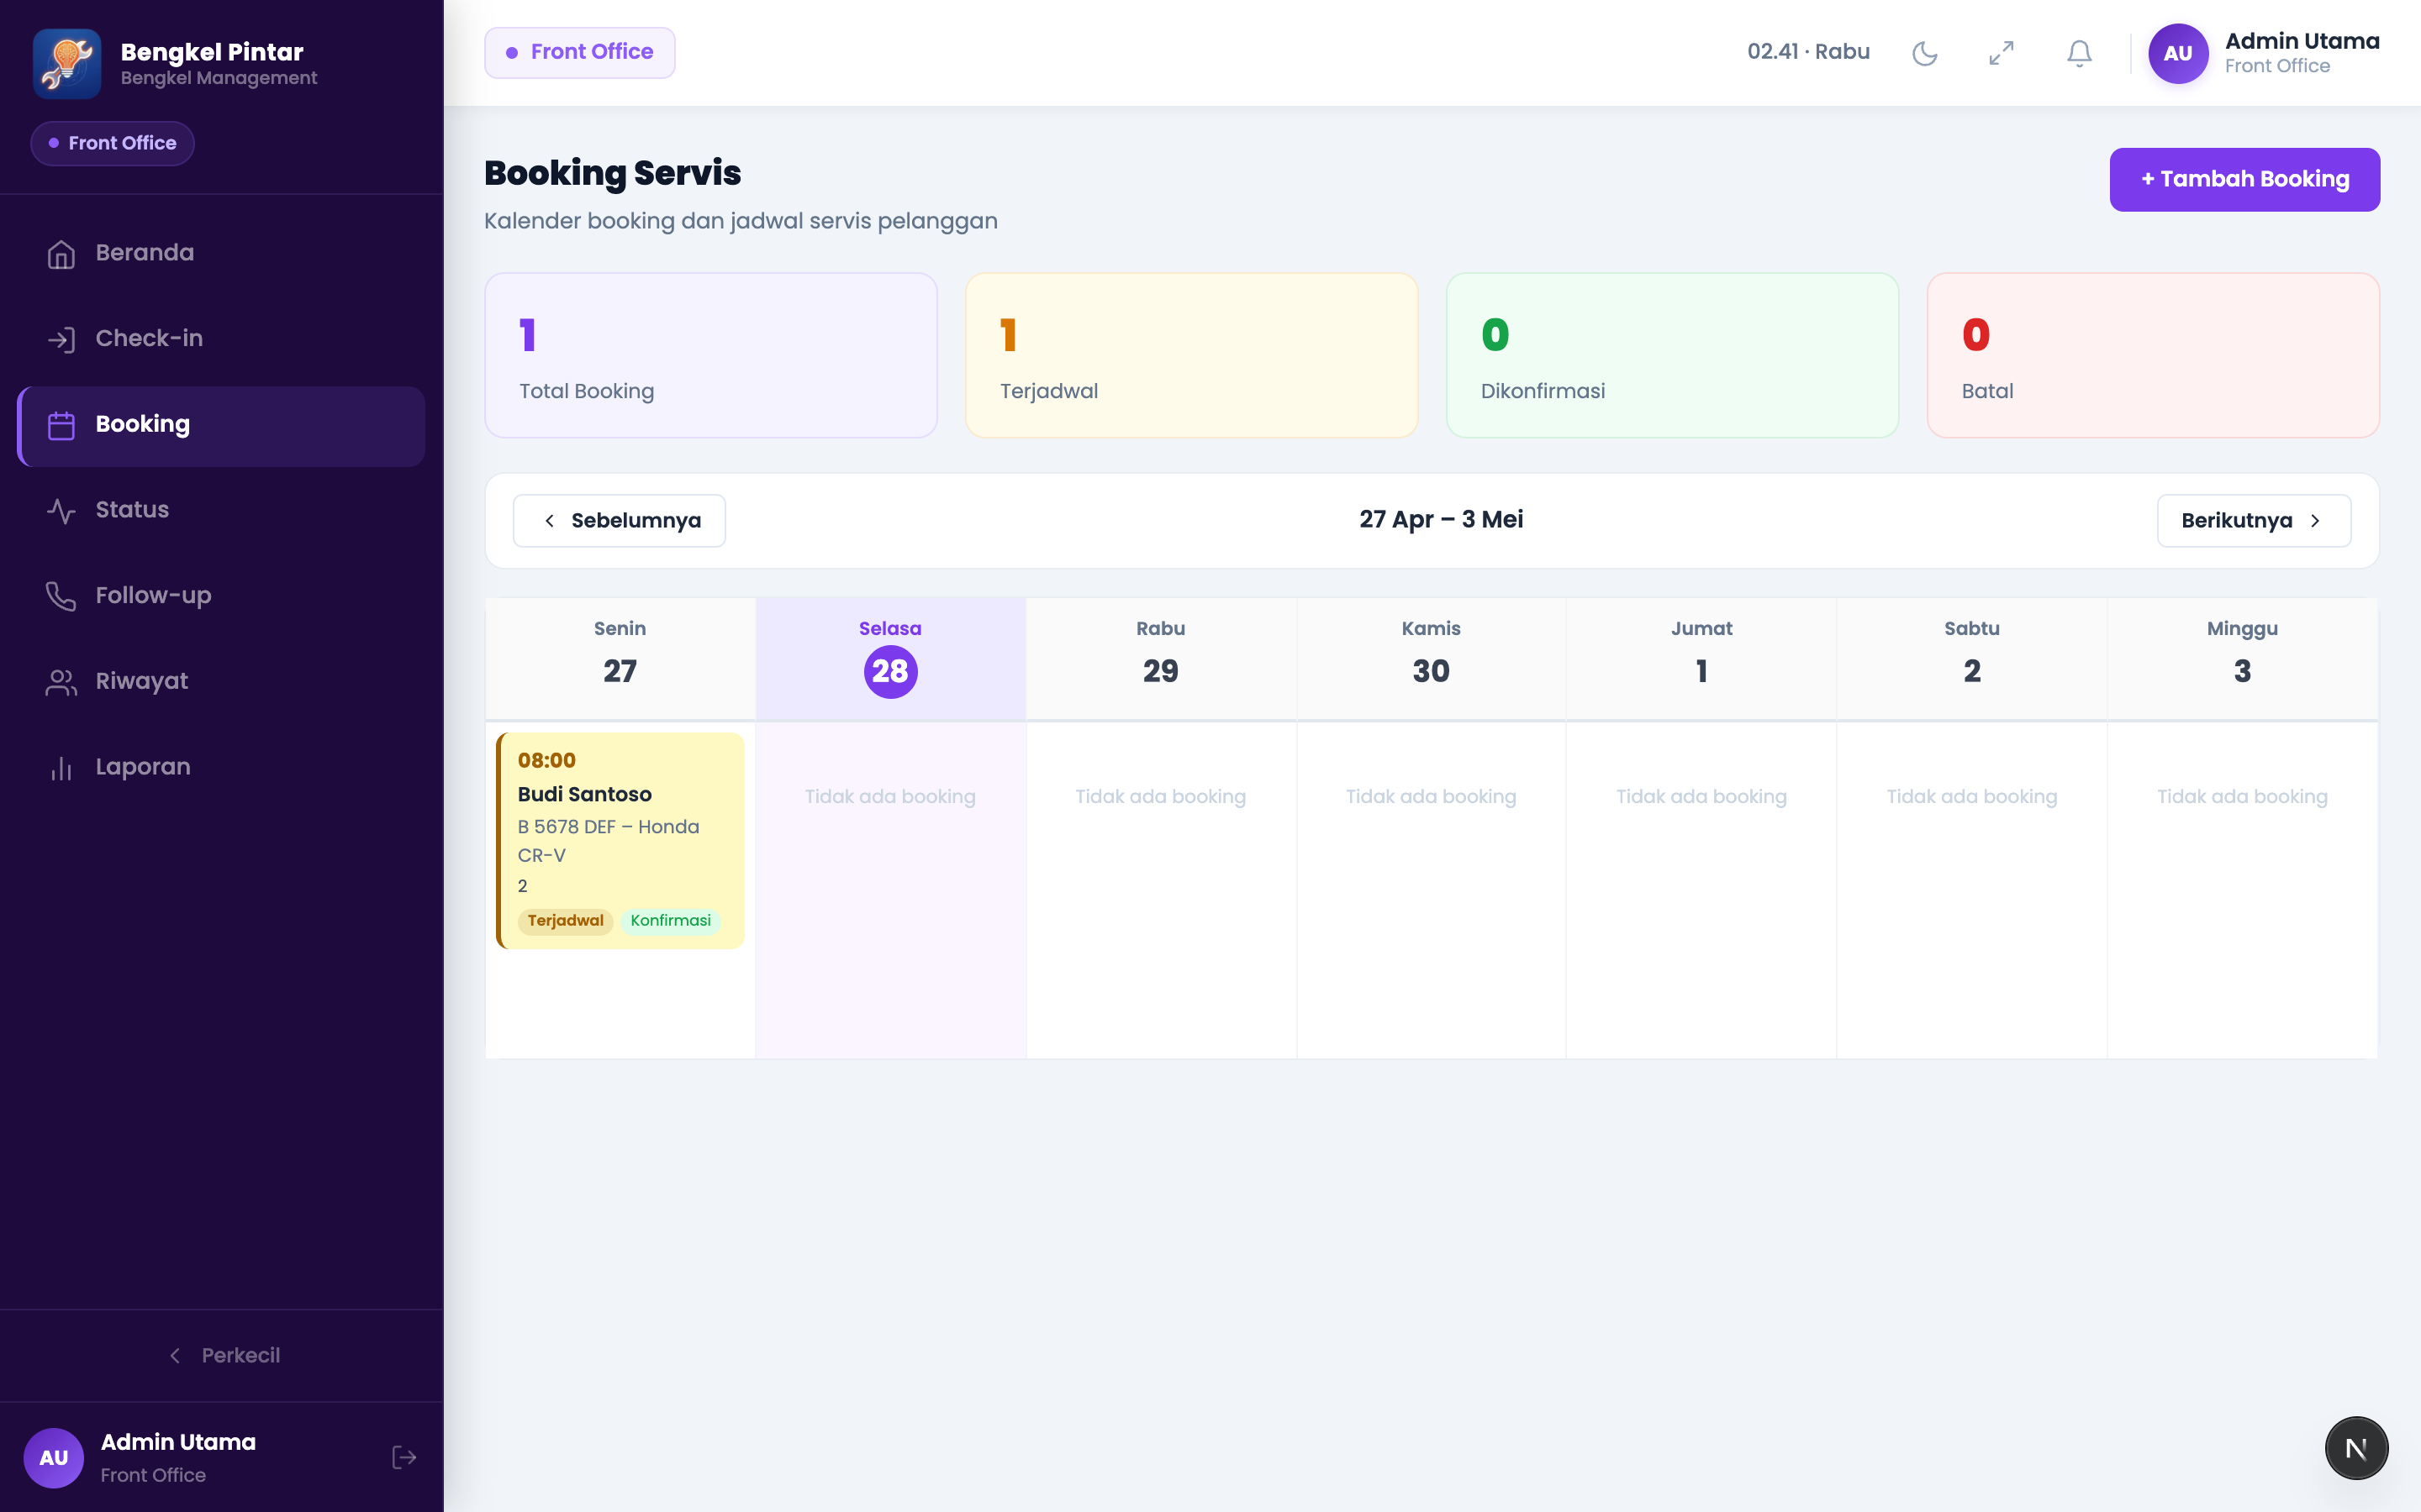Select the Booking sidebar menu item
Screen dimensions: 2421x1512
pyautogui.click(x=221, y=425)
